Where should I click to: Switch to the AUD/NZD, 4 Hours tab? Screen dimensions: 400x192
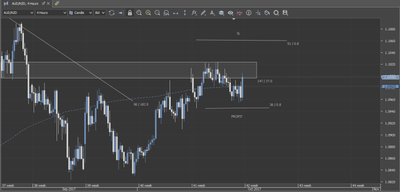[x=25, y=4]
